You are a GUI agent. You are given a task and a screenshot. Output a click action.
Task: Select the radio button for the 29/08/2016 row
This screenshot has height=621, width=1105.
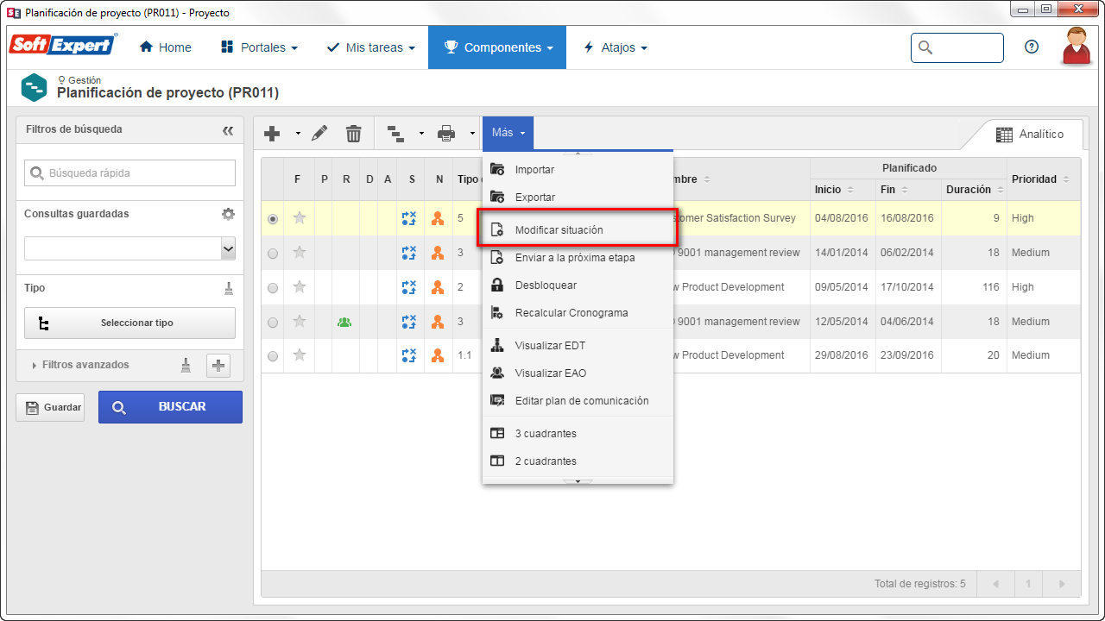coord(273,355)
